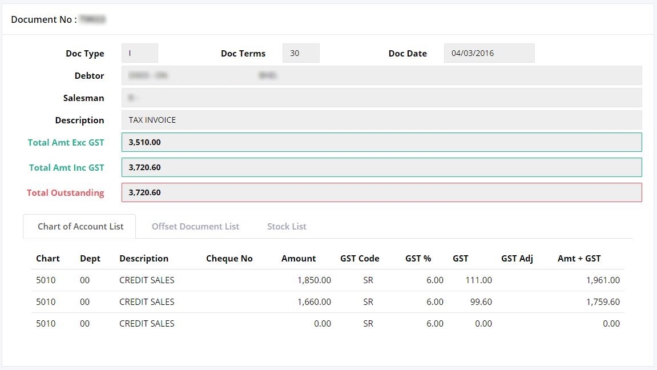
Task: Click the Document No label
Action: [43, 19]
